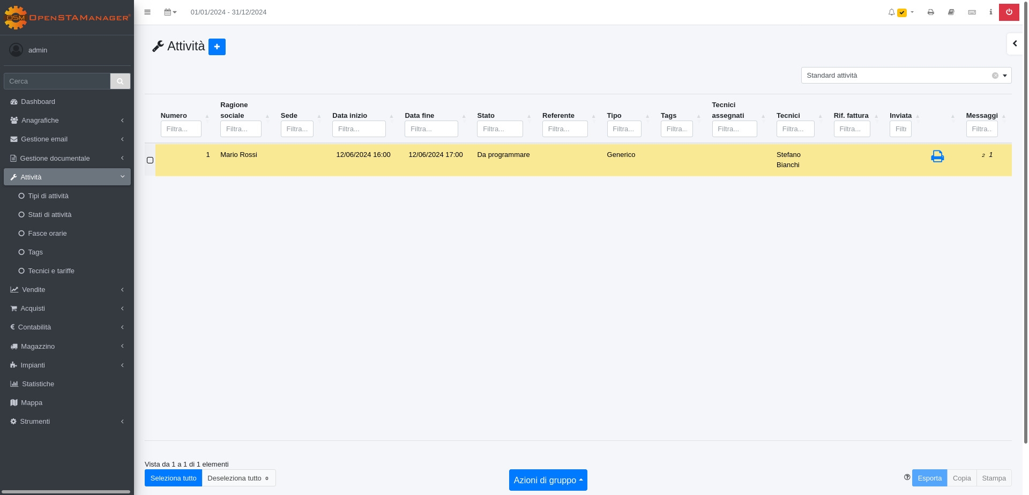This screenshot has height=495, width=1029.
Task: Click the Seleziona tutto button
Action: coord(173,478)
